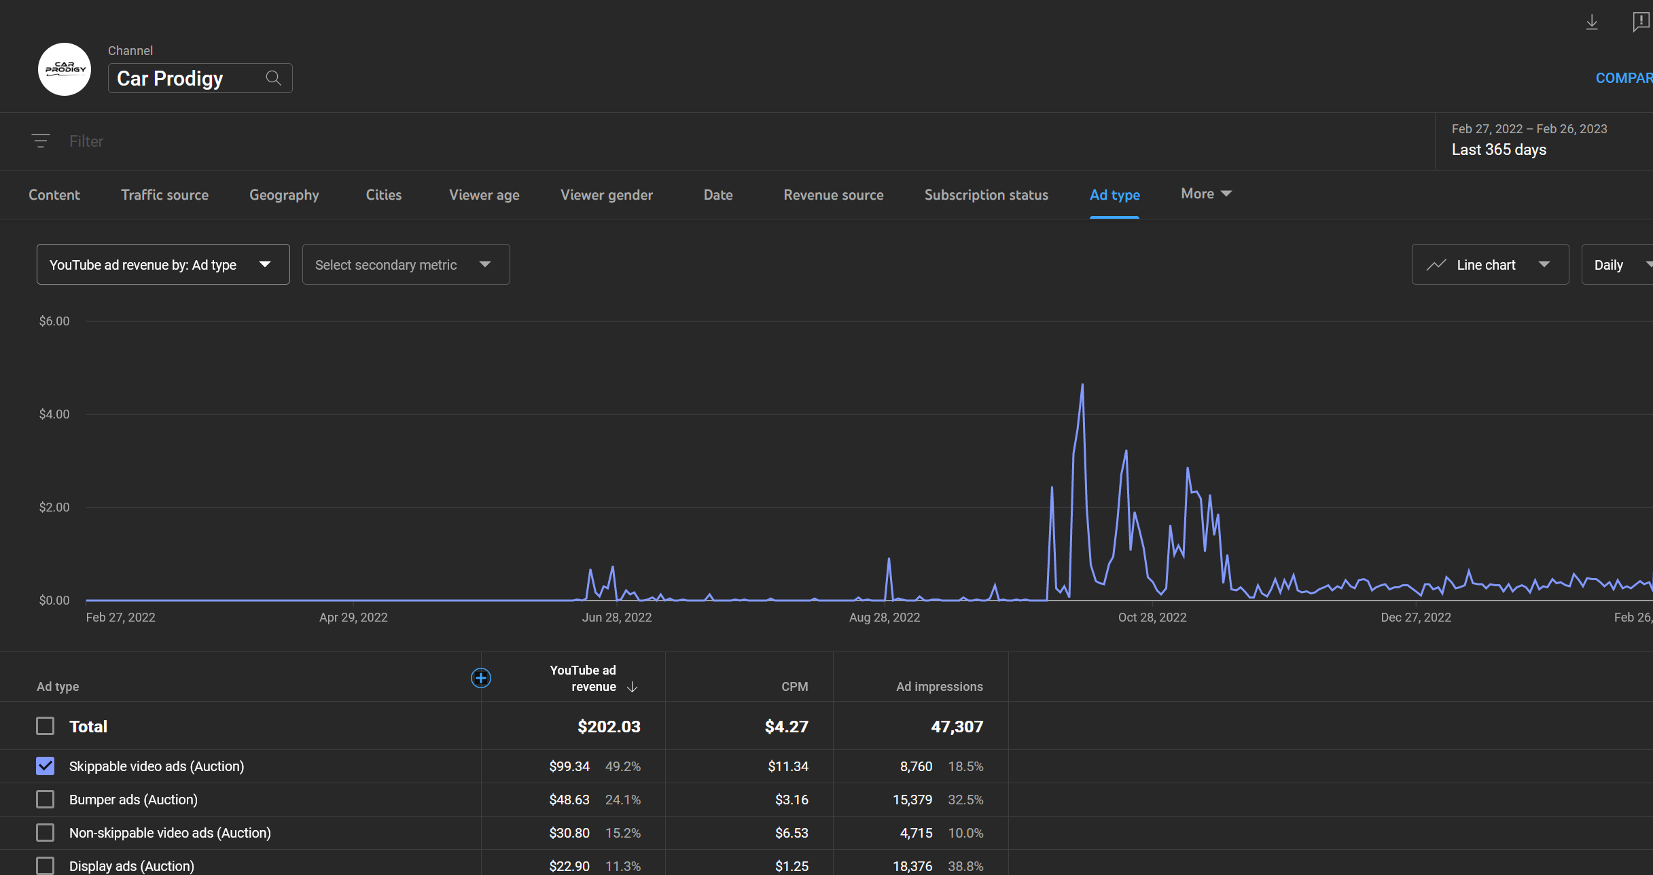Switch to the Date tab
Image resolution: width=1653 pixels, height=875 pixels.
pos(718,195)
